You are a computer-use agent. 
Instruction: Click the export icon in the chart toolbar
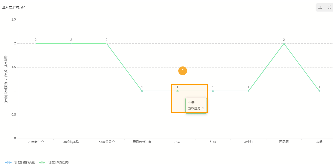(320, 7)
